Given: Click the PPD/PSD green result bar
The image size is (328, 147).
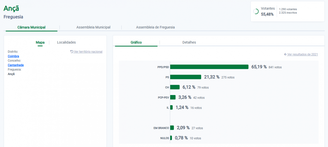Looking at the screenshot, I should (209, 67).
